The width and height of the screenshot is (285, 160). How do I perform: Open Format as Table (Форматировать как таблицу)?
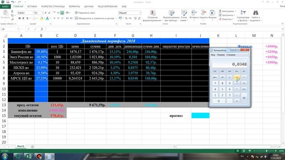click(x=171, y=13)
